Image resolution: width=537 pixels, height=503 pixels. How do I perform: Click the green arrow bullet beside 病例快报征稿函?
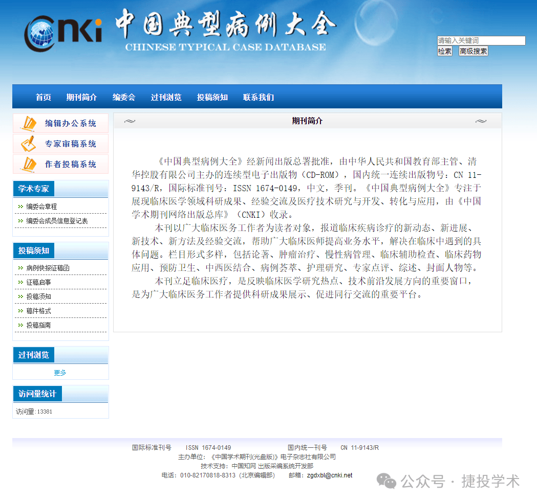click(20, 268)
